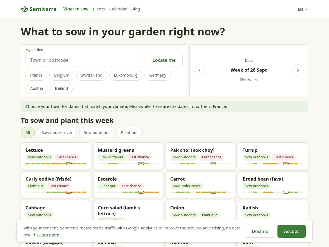Screen dimensions: 329x247
Task: Accept analytics consent
Action: (291, 231)
